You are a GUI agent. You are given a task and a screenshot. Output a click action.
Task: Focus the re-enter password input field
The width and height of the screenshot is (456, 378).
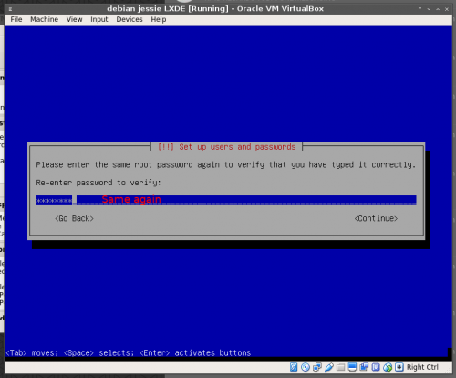click(x=226, y=200)
